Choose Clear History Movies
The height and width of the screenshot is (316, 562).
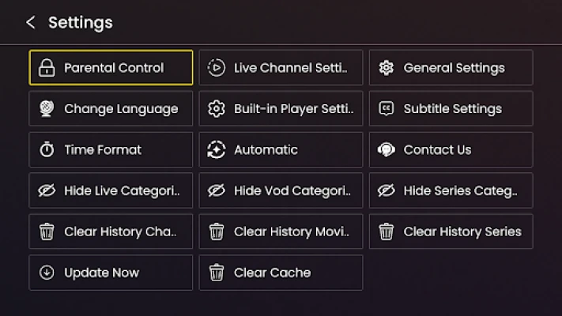(x=281, y=231)
